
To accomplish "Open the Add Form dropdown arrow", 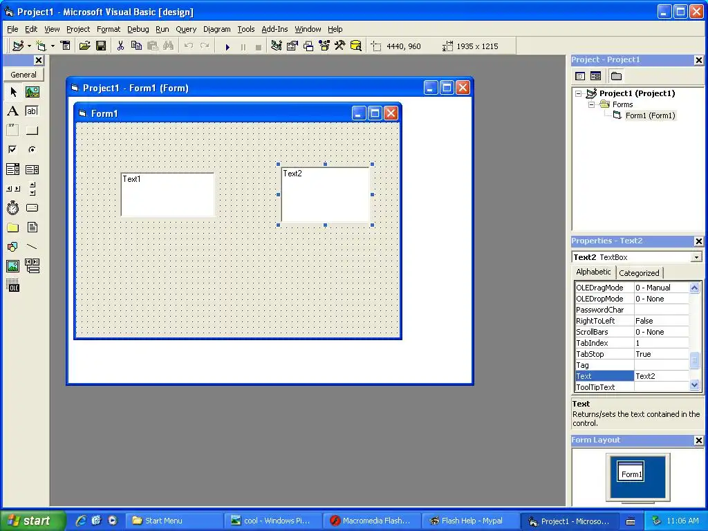I will [x=53, y=46].
